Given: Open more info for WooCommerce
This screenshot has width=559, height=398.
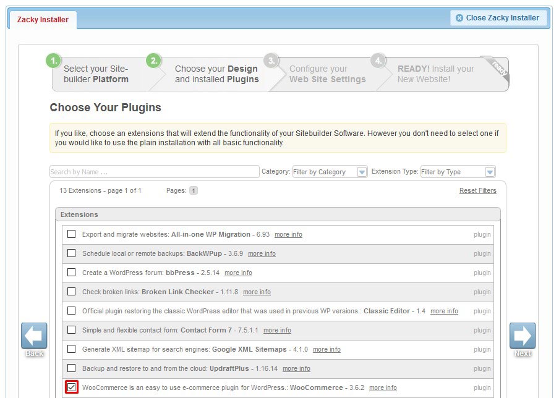Looking at the screenshot, I should (x=383, y=387).
